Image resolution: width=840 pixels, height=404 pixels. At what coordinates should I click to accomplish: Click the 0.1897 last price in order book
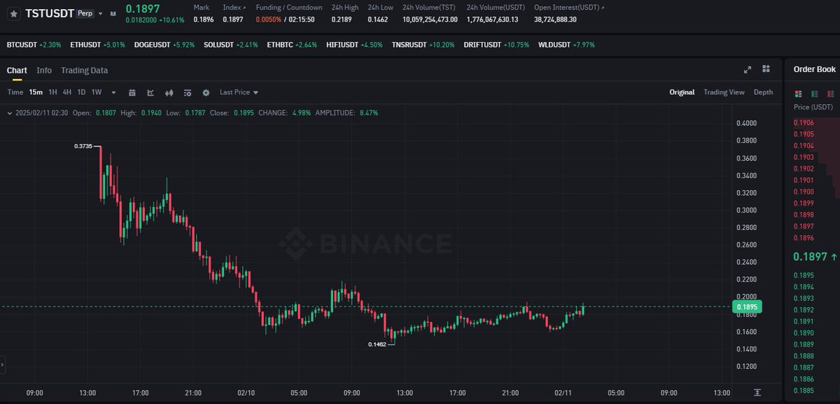pos(810,257)
